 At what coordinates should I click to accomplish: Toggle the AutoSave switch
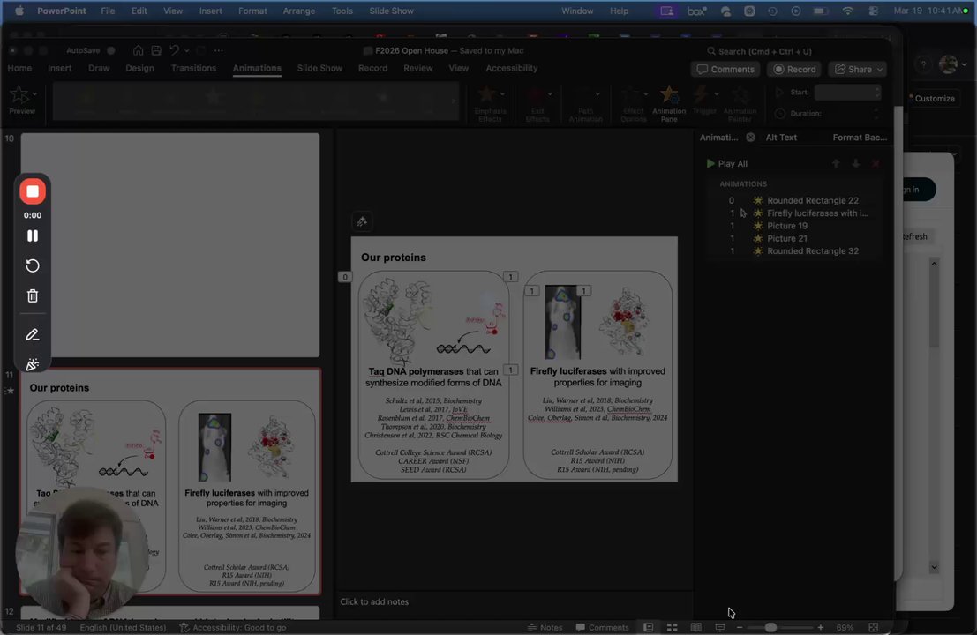point(110,51)
